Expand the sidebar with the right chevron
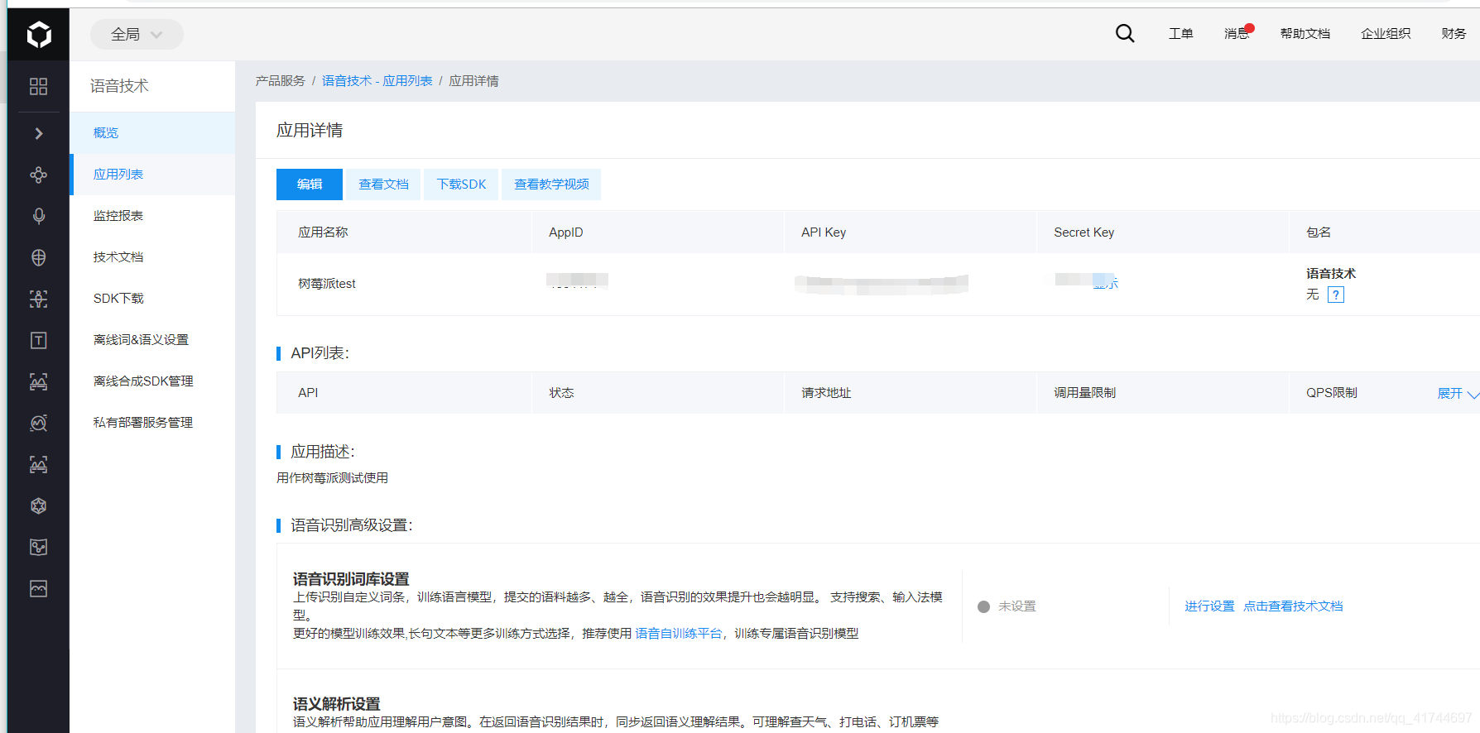Viewport: 1480px width, 733px height. pyautogui.click(x=38, y=133)
